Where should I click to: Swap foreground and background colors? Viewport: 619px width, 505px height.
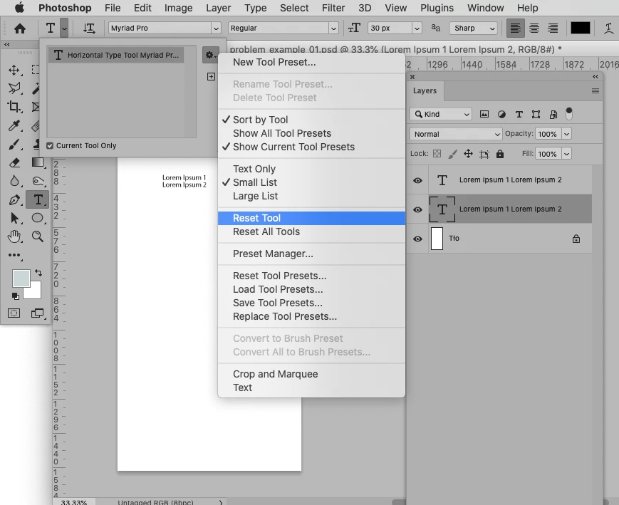click(x=38, y=272)
